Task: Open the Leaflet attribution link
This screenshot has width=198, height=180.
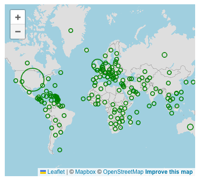Action: click(56, 172)
